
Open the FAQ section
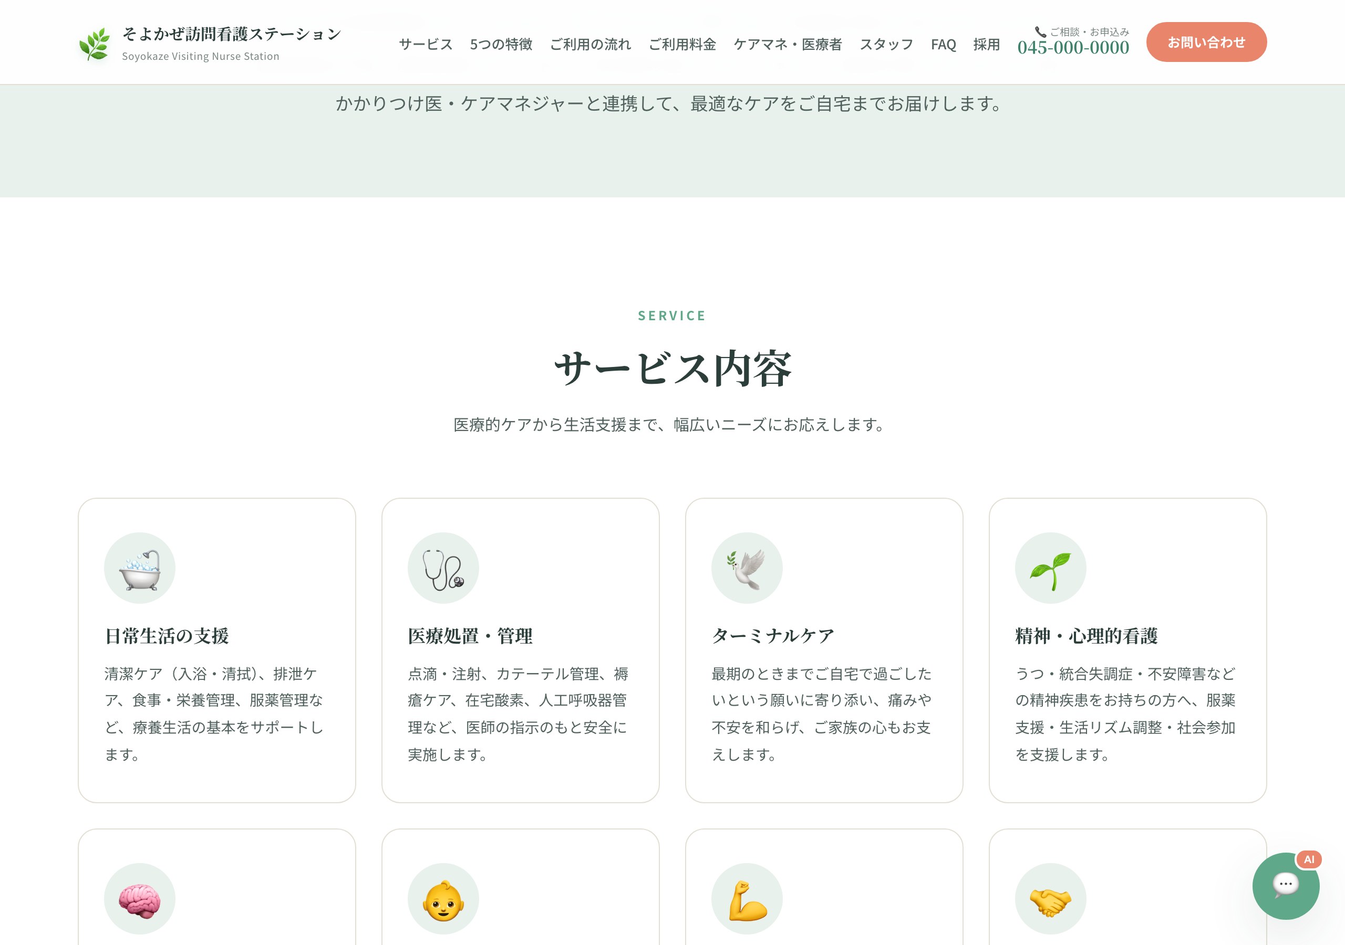coord(943,45)
